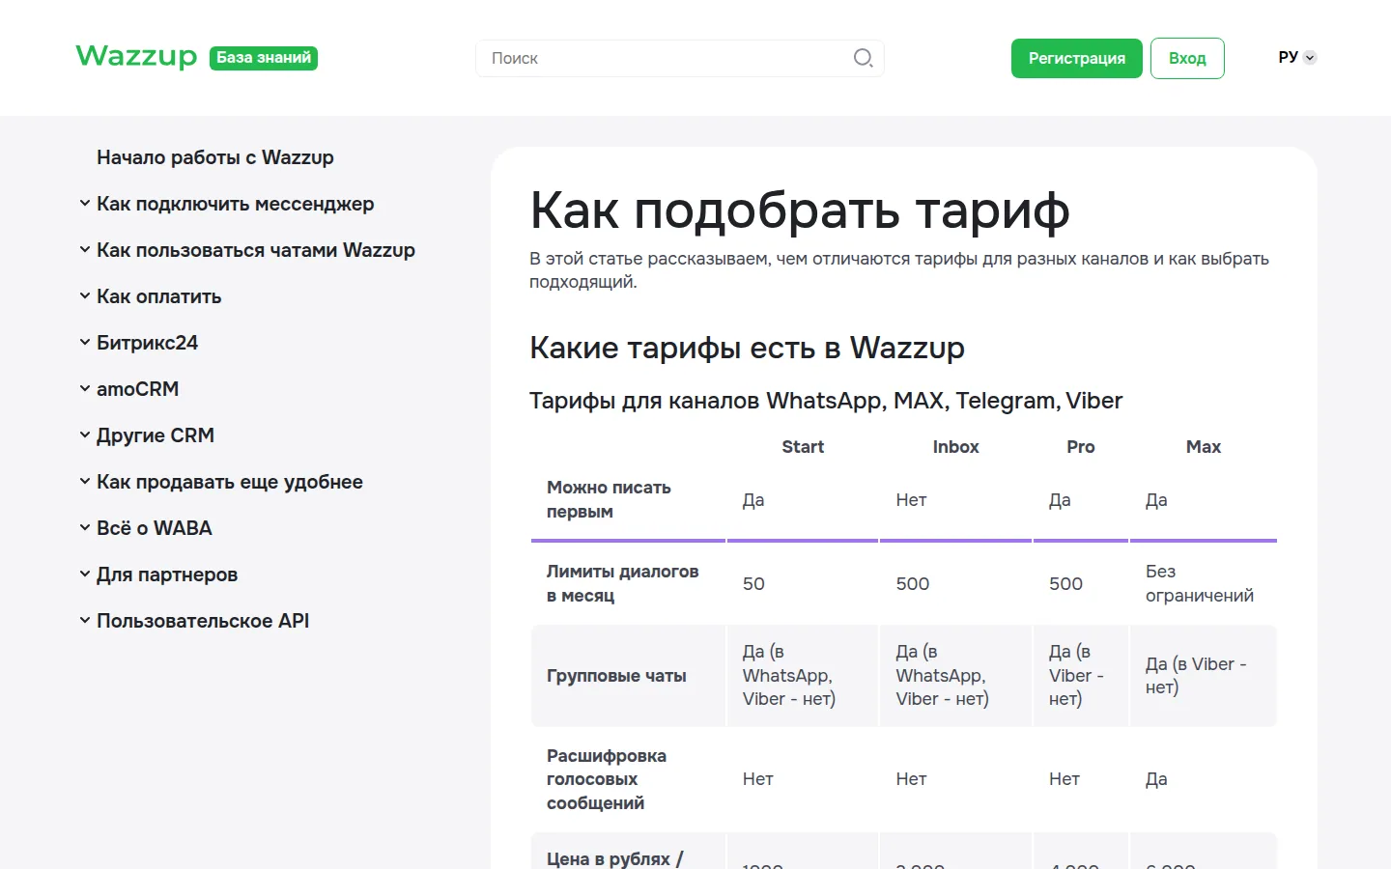Viewport: 1391px width, 869px height.
Task: Expand chevron next to Пользовательское API
Action: [x=85, y=621]
